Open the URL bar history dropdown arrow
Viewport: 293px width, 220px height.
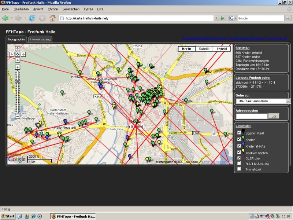(216, 18)
